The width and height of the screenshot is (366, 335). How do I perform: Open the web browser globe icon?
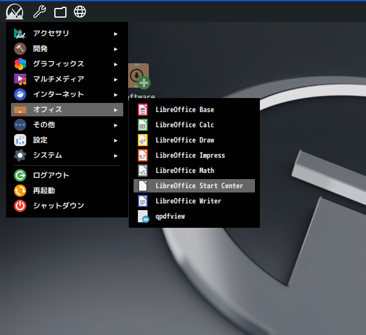coord(79,12)
